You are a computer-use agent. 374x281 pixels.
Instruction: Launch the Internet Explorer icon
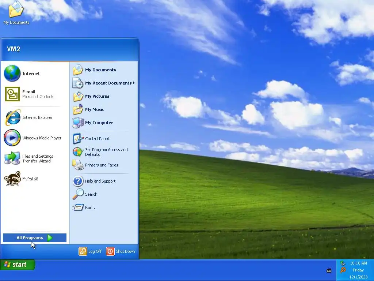coord(13,117)
